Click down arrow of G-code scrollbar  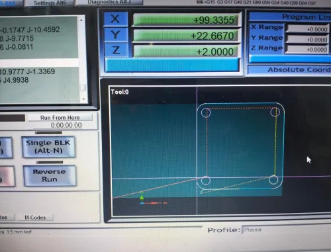point(83,99)
